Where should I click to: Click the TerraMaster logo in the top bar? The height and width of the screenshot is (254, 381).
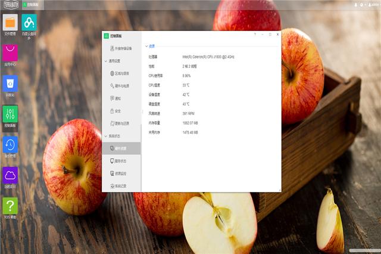coord(11,5)
